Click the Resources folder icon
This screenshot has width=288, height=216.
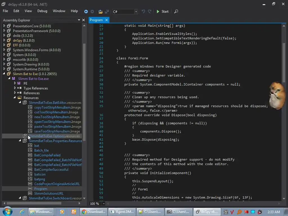[19, 98]
